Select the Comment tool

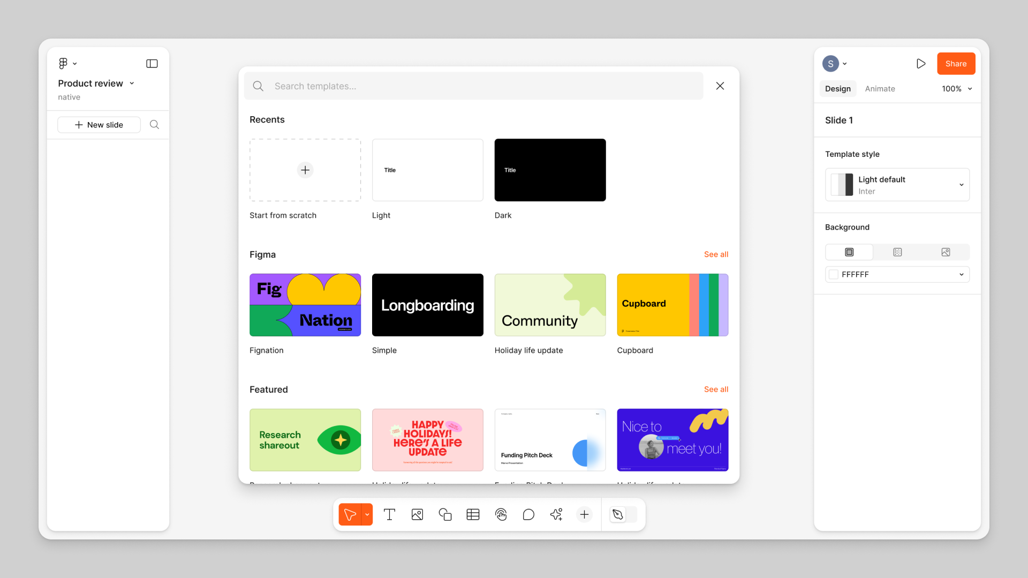point(528,514)
